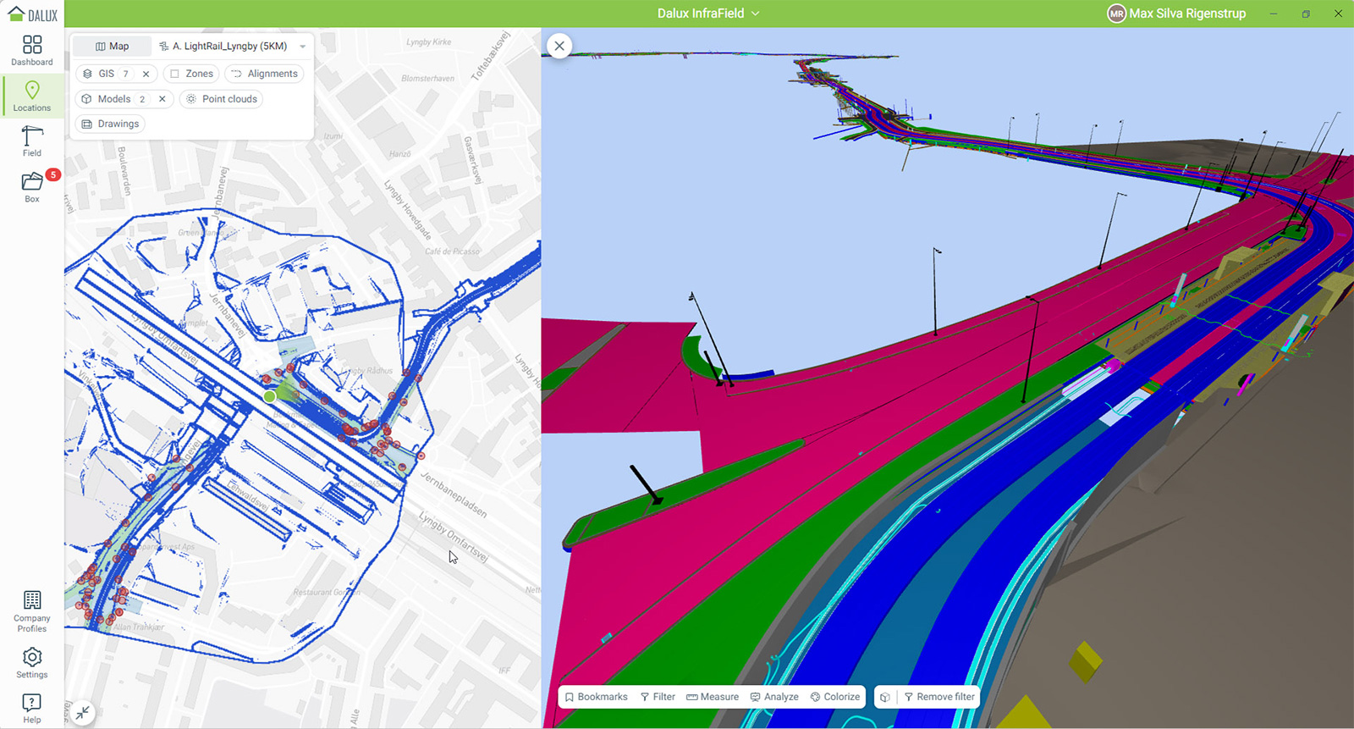Image resolution: width=1354 pixels, height=729 pixels.
Task: Collapse the map with the shrink arrows icon
Action: tap(83, 713)
